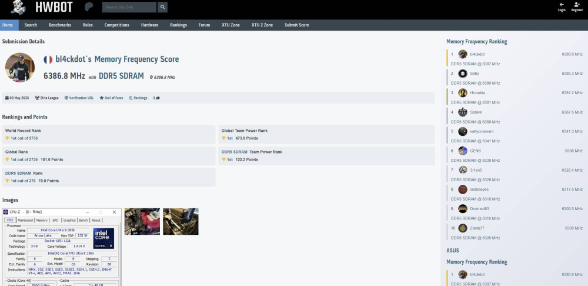Image resolution: width=588 pixels, height=286 pixels.
Task: Open the Benchmarks menu
Action: pos(59,25)
